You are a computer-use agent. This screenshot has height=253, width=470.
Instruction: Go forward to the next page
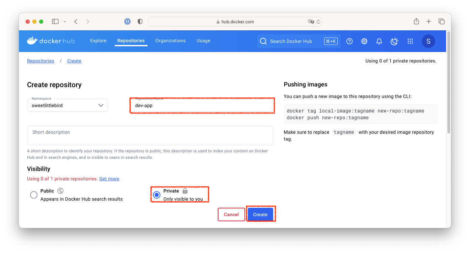[x=88, y=22]
